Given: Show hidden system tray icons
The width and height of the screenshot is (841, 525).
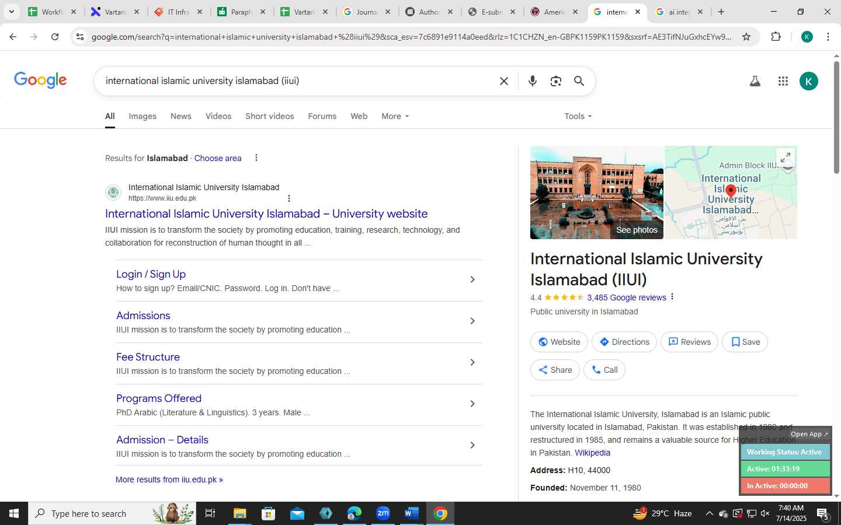Looking at the screenshot, I should (709, 513).
